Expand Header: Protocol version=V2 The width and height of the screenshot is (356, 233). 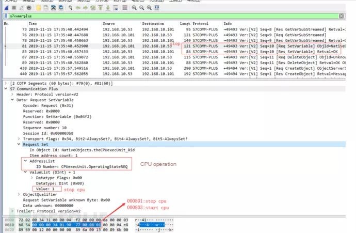(x=12, y=95)
